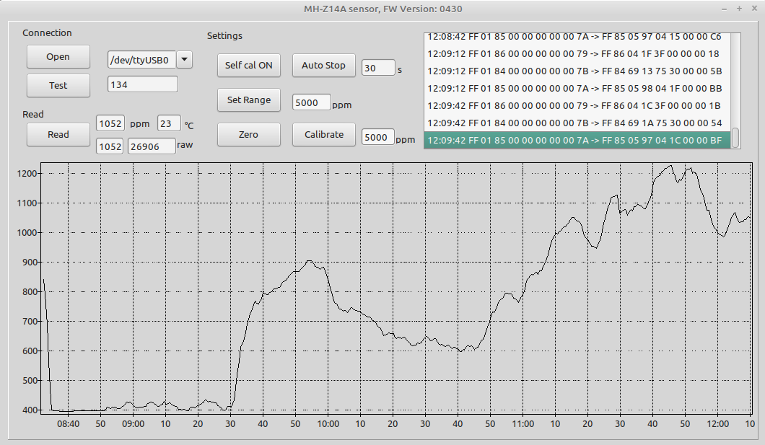Select the highlighted 12:09:42 log entry
The height and width of the screenshot is (445, 765).
point(574,141)
